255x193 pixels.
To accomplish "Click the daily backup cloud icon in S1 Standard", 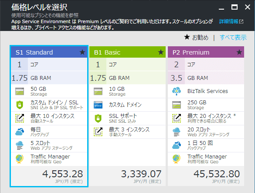I will (x=20, y=132).
